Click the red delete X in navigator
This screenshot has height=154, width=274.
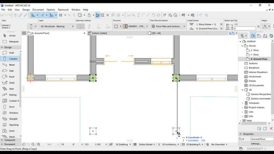pos(271,128)
